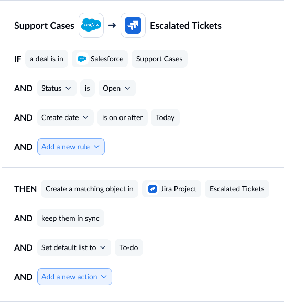Click the 'a deal is in' pill
Image resolution: width=284 pixels, height=302 pixels.
pos(47,59)
